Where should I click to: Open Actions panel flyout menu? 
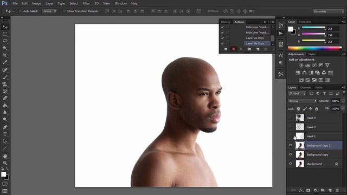tap(272, 22)
